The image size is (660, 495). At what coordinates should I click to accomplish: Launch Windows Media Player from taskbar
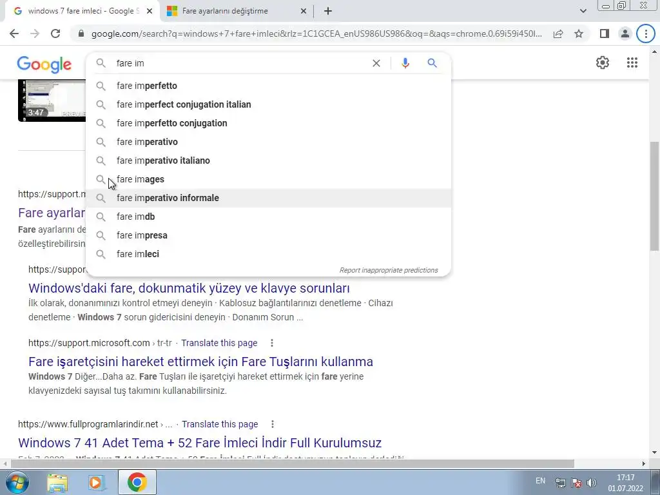click(97, 482)
